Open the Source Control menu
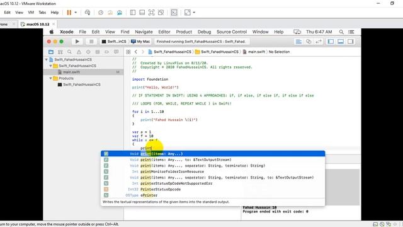Image resolution: width=403 pixels, height=227 pixels. 232,32
